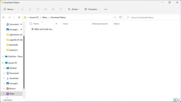181x102 pixels.
Task: Open pinned Documenti in quick access
Action: point(14,24)
